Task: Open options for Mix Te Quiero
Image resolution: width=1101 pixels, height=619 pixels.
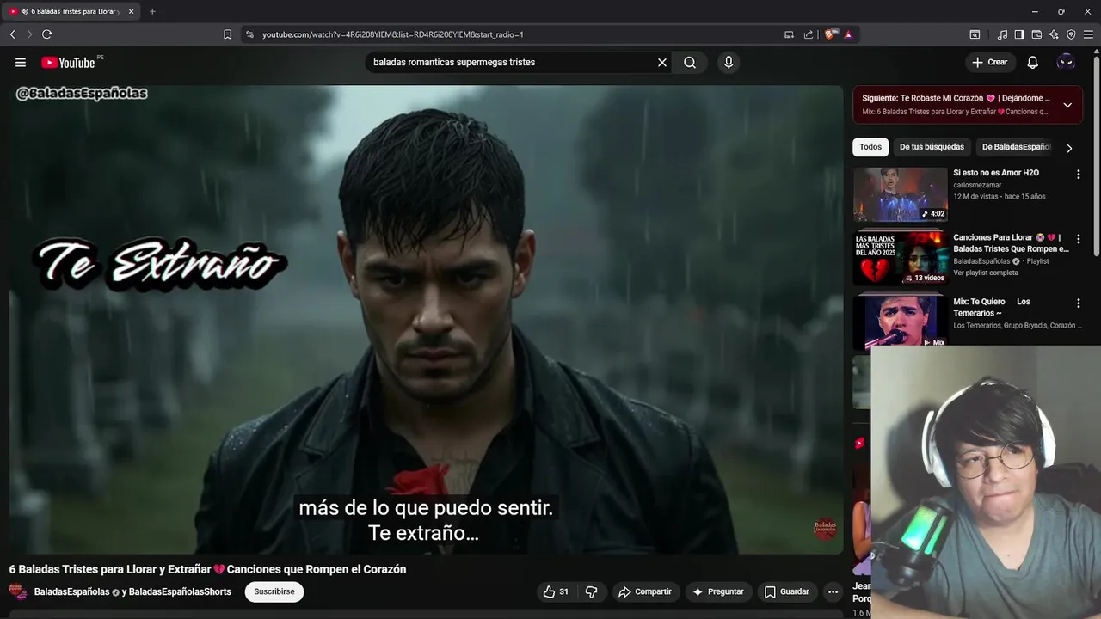Action: [x=1078, y=303]
